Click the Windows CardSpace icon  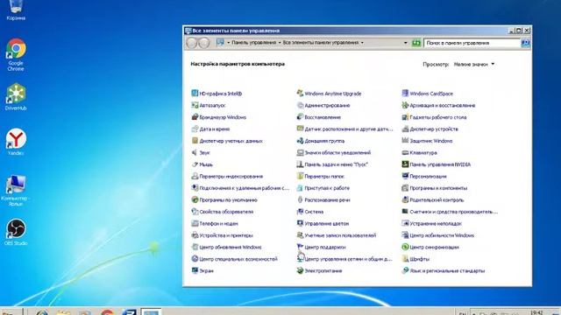405,94
